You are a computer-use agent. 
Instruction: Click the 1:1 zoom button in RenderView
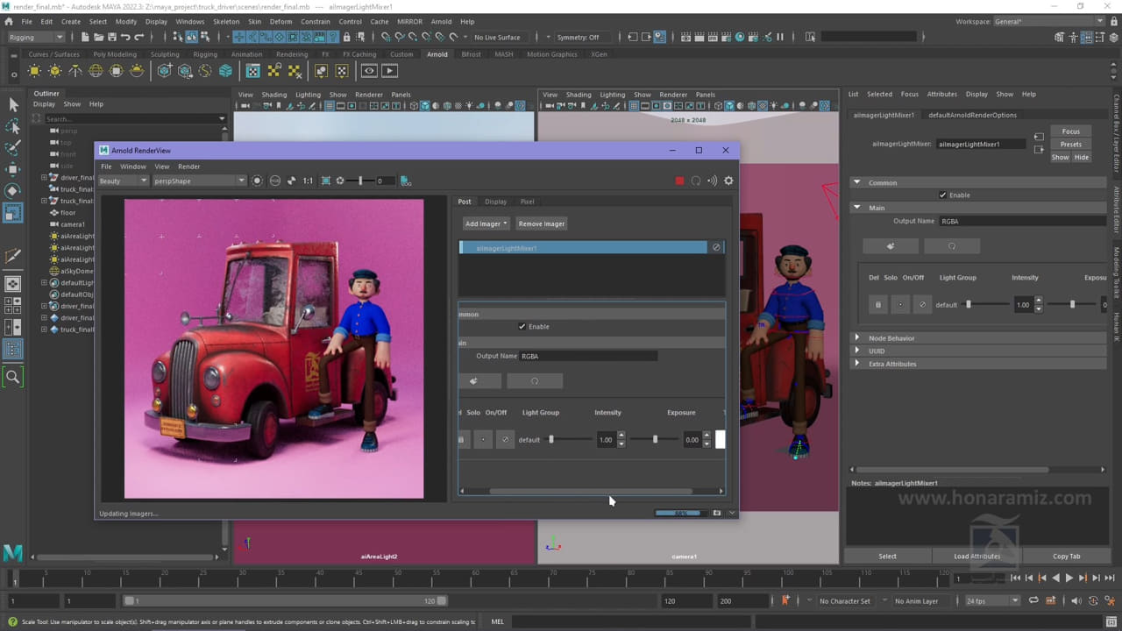click(308, 181)
